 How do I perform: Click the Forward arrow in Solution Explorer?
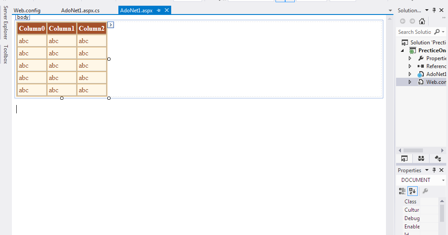pos(412,21)
